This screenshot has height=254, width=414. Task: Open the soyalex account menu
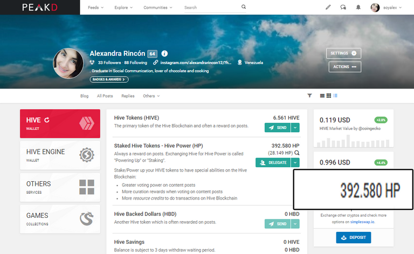pos(392,8)
